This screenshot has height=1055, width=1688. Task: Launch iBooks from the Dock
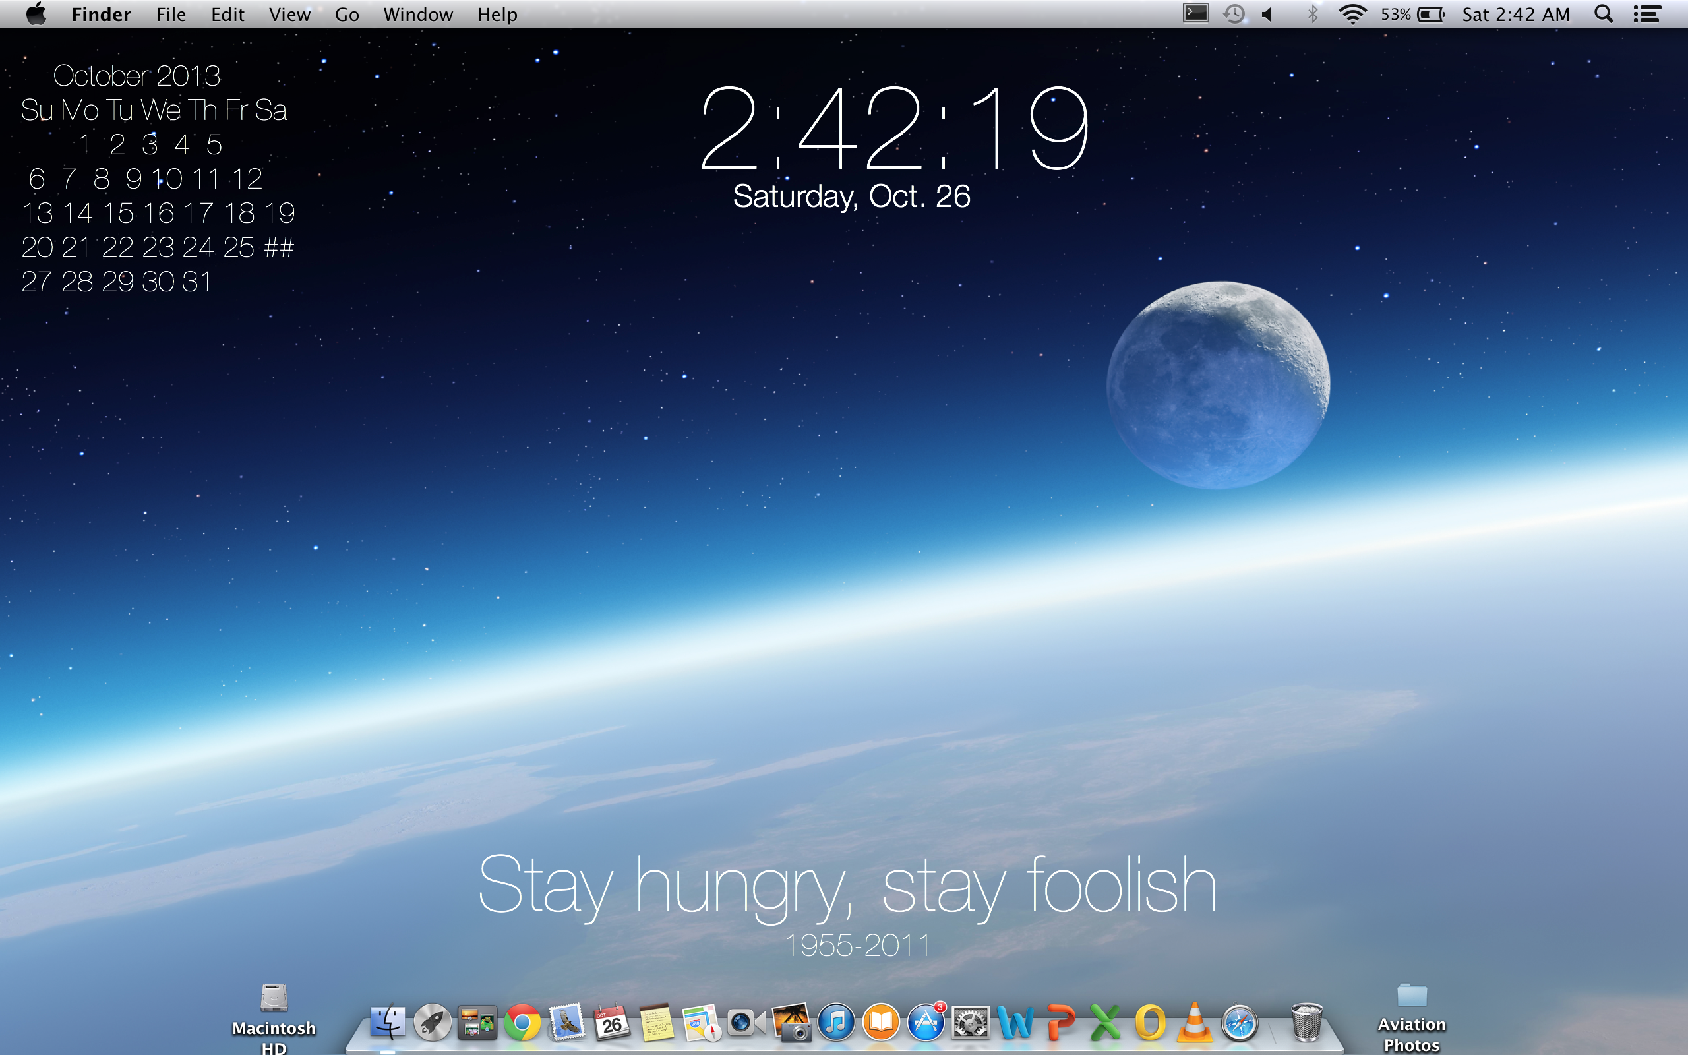[x=881, y=1023]
